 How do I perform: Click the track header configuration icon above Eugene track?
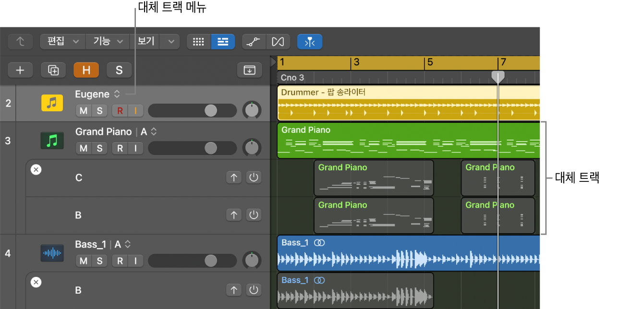click(249, 70)
